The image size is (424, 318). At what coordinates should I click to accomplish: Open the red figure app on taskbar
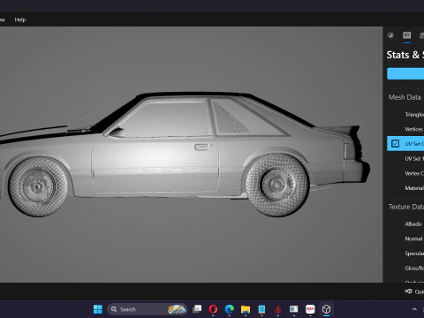[277, 309]
